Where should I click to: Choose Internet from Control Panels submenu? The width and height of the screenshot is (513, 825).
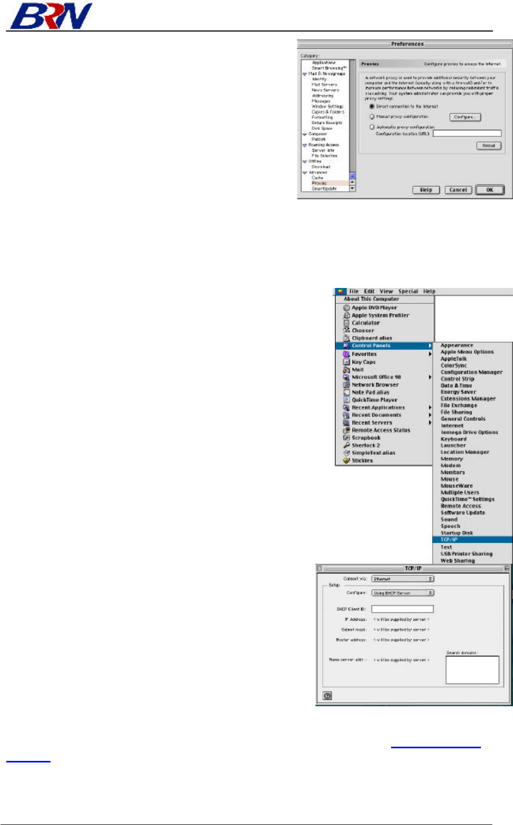tap(452, 426)
